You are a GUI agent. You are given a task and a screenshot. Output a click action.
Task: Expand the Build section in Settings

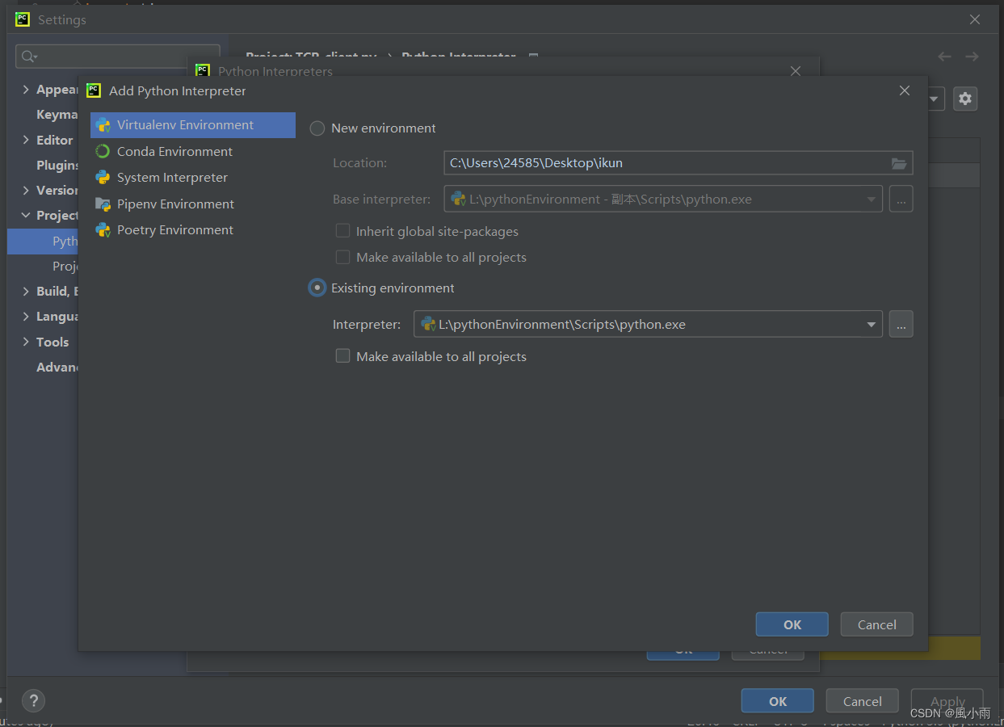[26, 292]
